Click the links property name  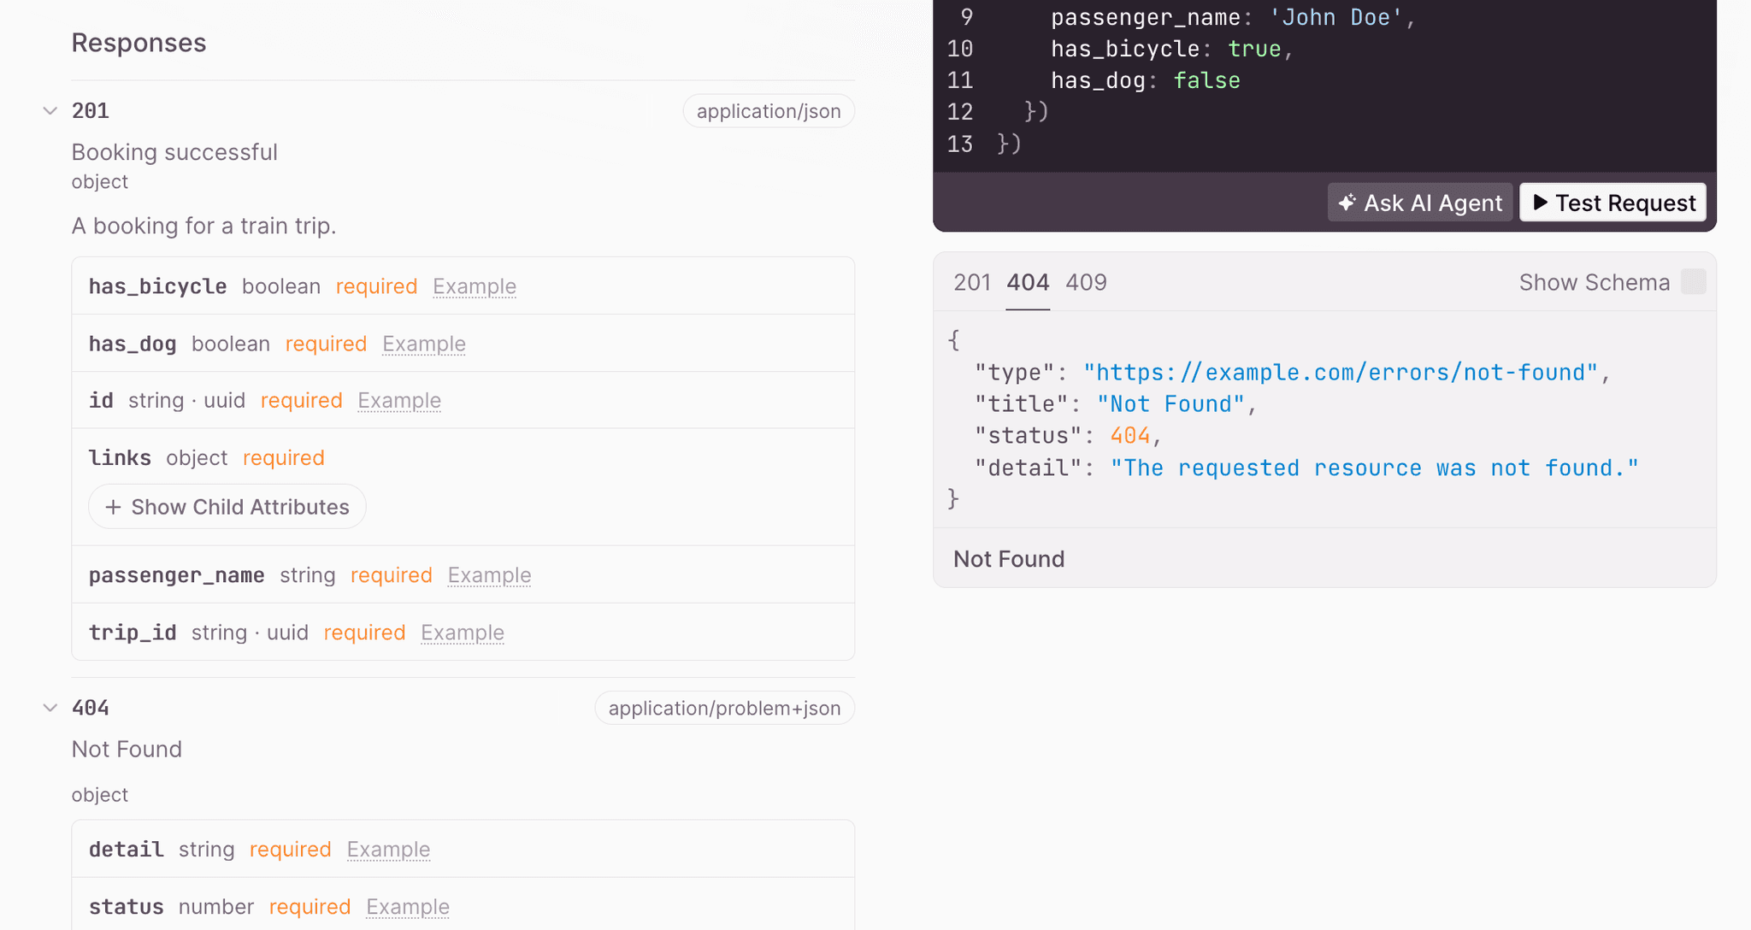pos(120,458)
